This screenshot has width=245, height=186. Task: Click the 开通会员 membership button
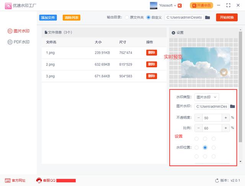point(201,5)
